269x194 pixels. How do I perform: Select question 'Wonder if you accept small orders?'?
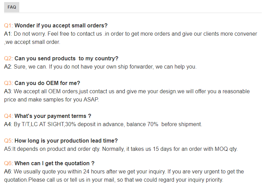[x=61, y=26]
